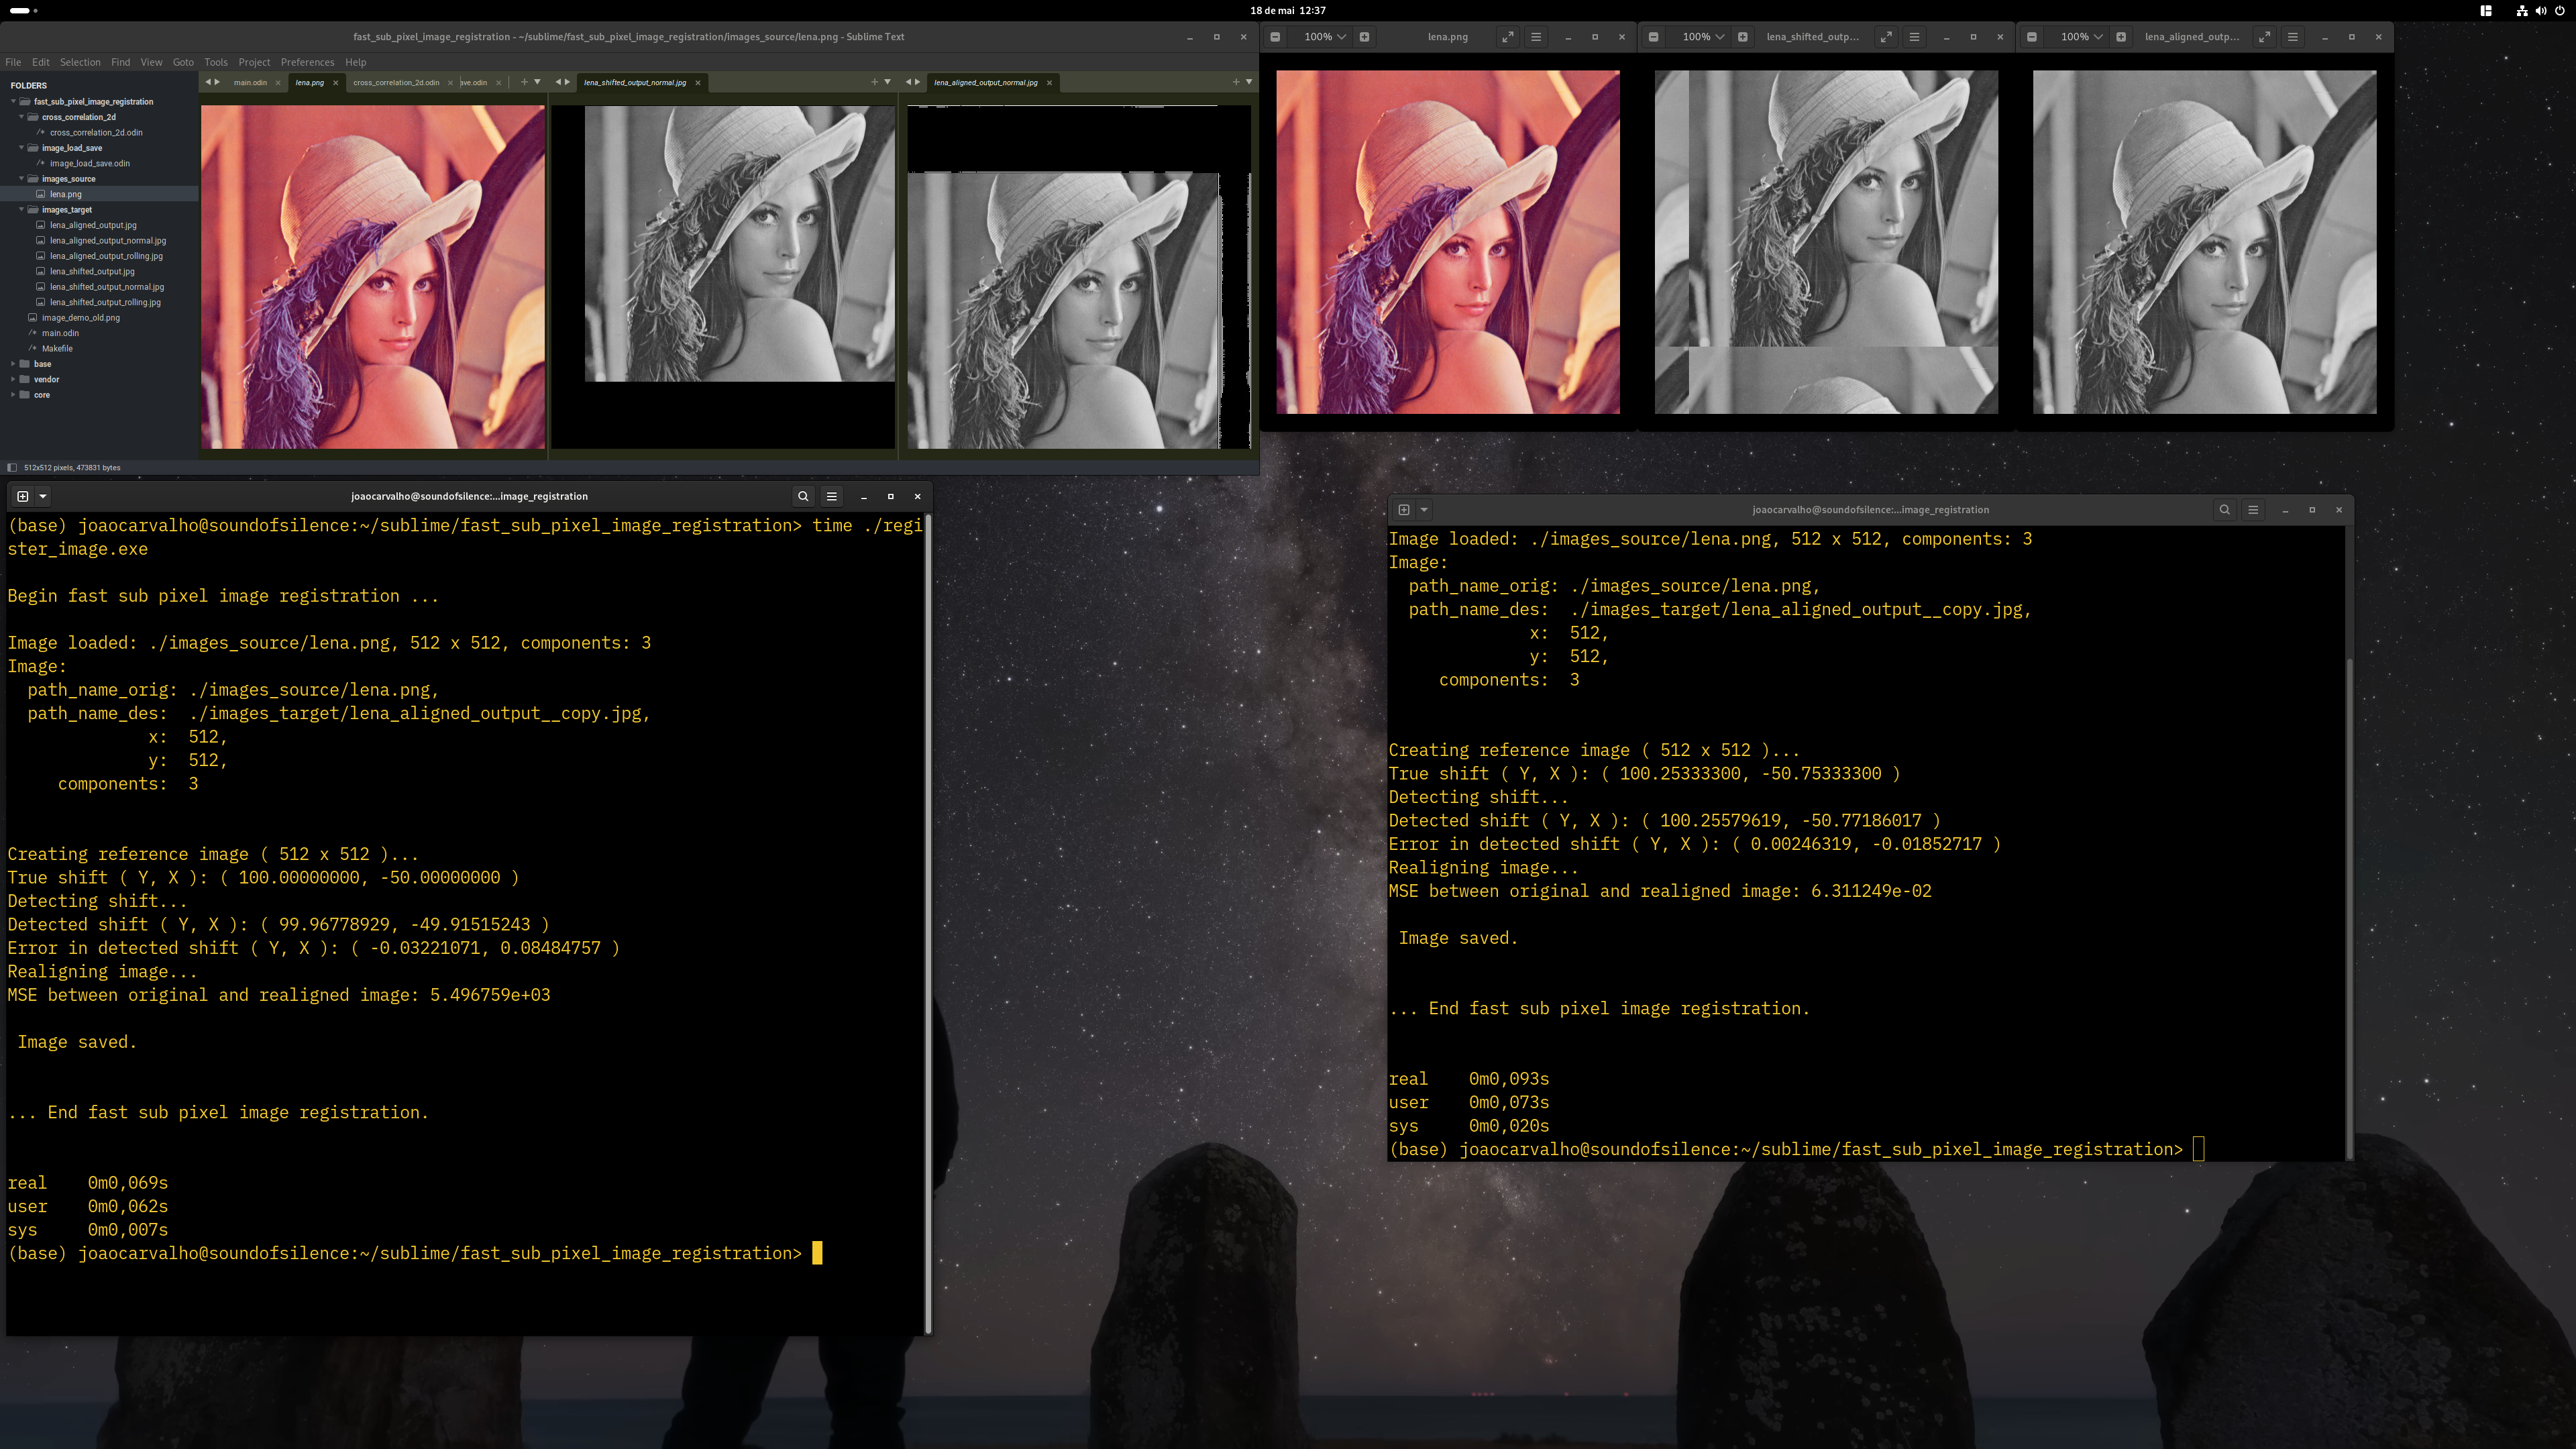Search in the right terminal window
2576x1449 pixels.
(2225, 510)
